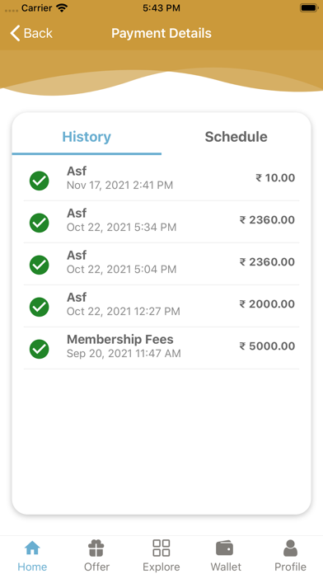
Task: Open the Profile person icon
Action: tap(290, 548)
